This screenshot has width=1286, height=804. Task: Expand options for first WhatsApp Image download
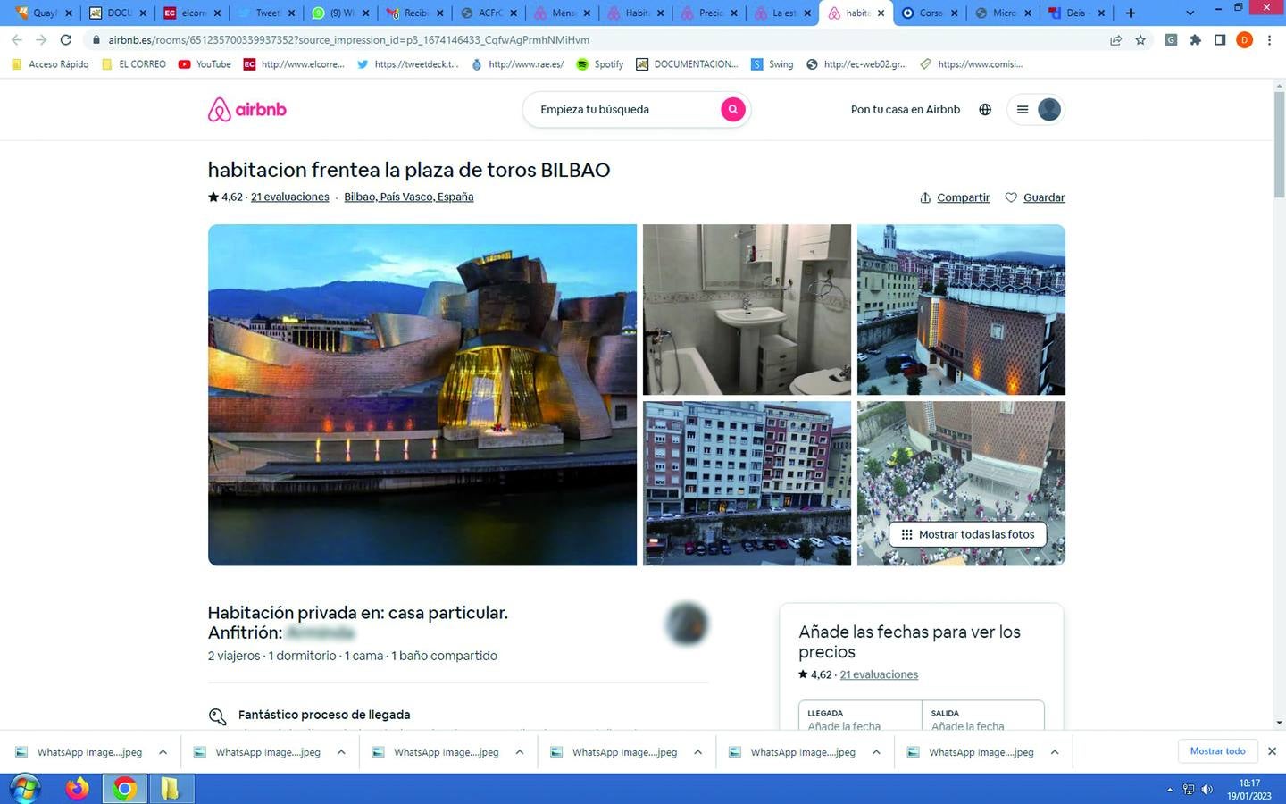(x=163, y=752)
